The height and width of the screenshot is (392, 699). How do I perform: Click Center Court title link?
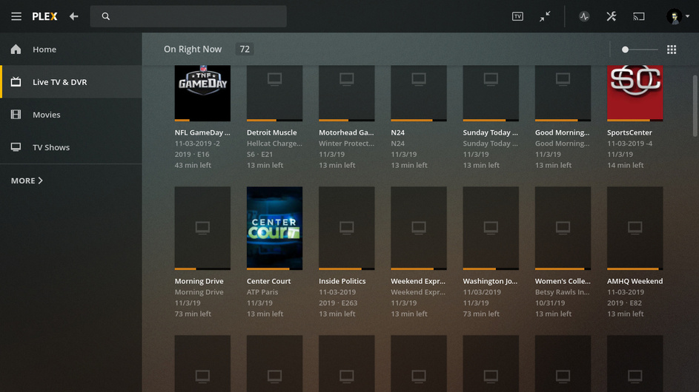click(268, 281)
